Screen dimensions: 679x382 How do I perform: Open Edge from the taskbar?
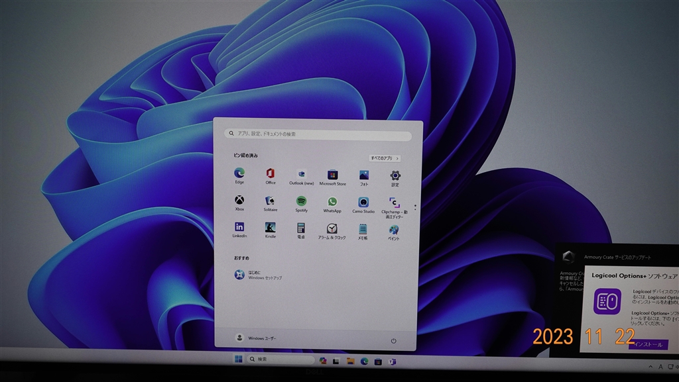point(364,361)
